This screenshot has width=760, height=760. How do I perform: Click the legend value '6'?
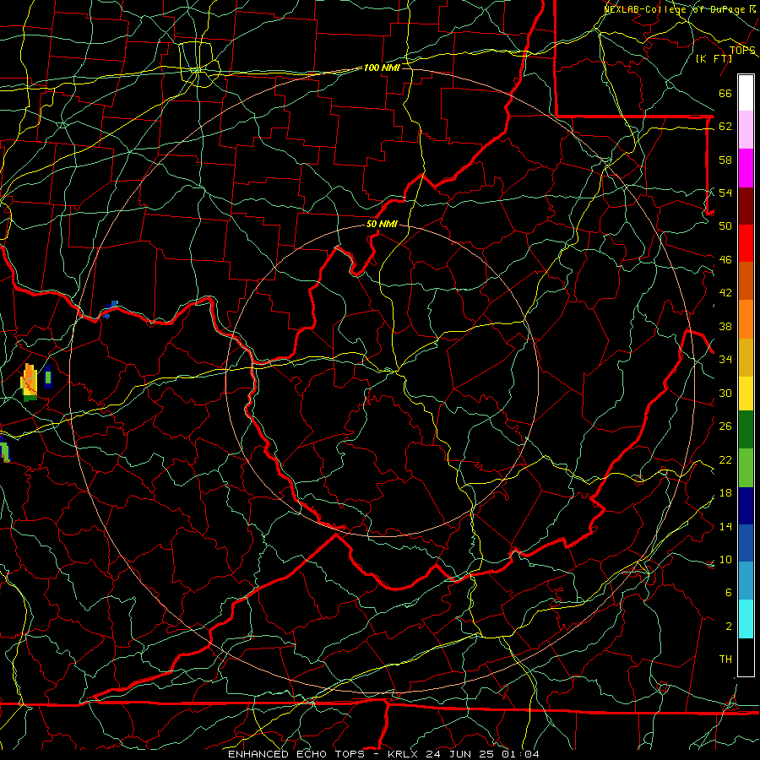[729, 593]
